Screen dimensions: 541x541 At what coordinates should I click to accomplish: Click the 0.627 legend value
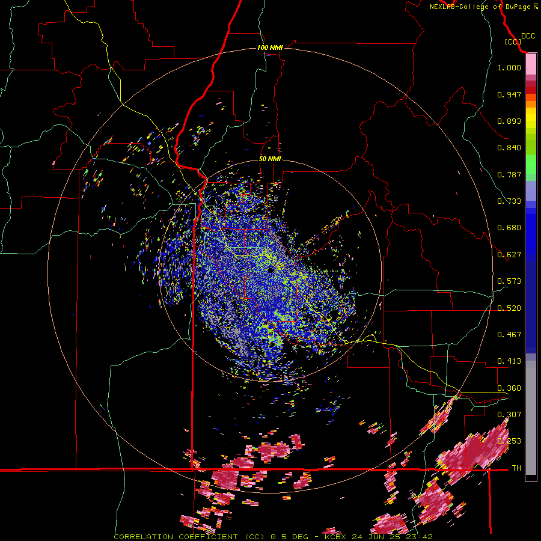click(509, 255)
